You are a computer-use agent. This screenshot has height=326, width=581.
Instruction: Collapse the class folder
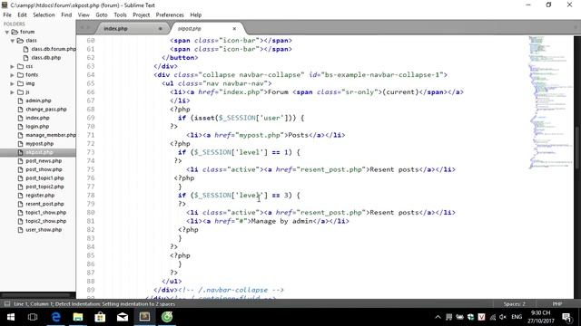click(12, 41)
